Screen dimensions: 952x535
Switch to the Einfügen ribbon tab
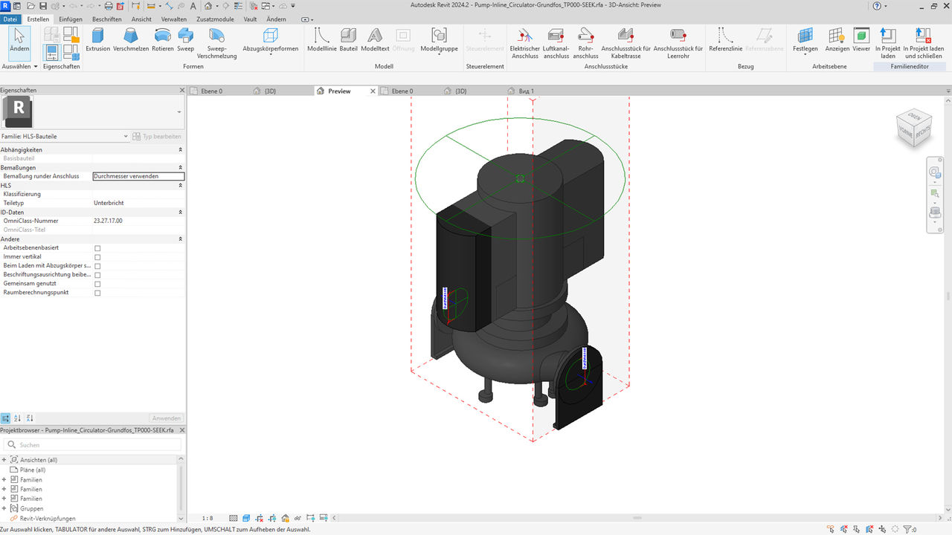click(x=71, y=19)
